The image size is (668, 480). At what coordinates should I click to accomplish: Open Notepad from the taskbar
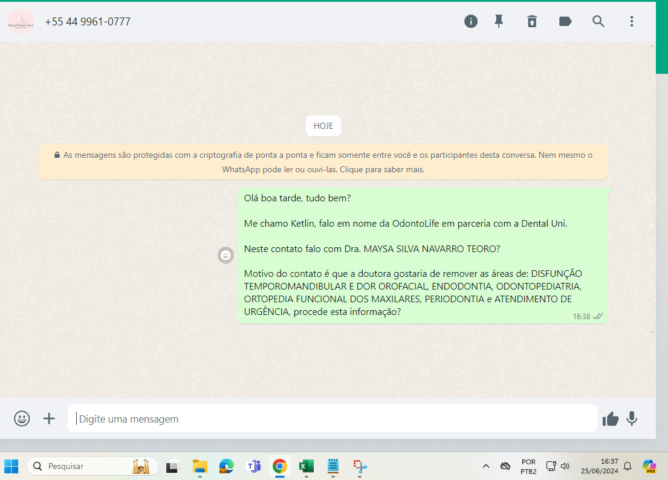click(332, 466)
